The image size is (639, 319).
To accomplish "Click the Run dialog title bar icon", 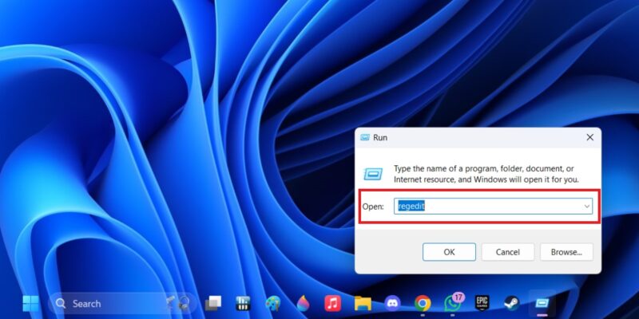I will click(365, 137).
